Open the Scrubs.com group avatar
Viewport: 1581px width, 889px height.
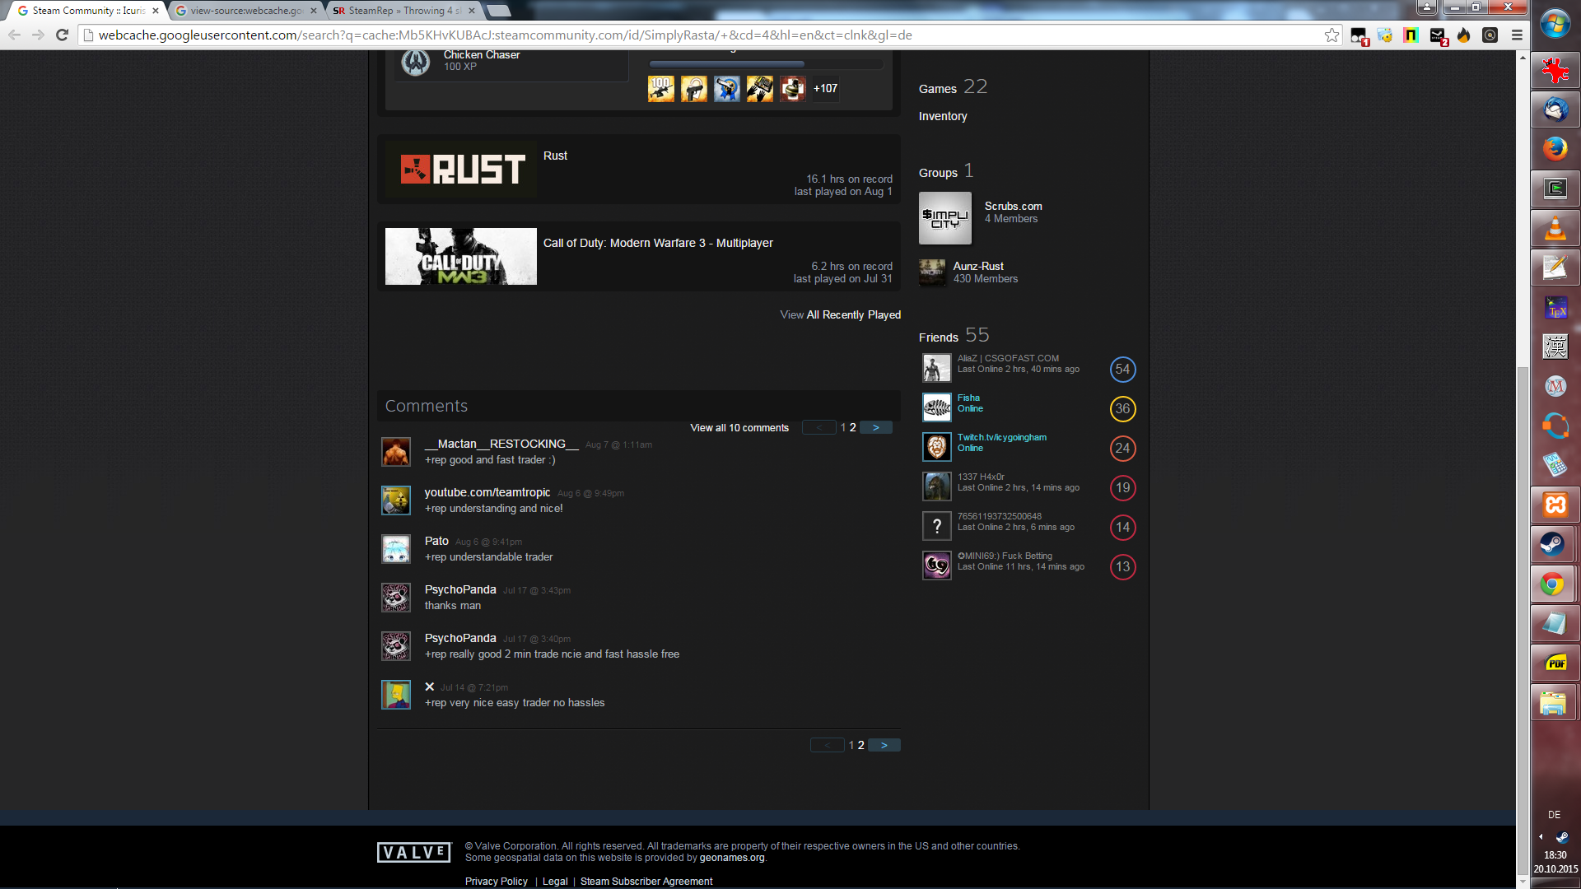click(x=944, y=218)
